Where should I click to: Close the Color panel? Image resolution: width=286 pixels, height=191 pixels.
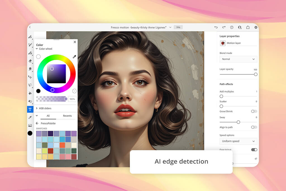coord(75,42)
